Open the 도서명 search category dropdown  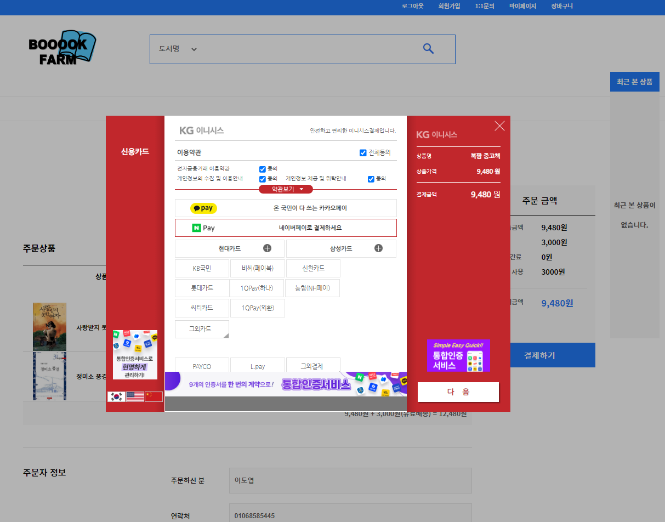coord(178,49)
